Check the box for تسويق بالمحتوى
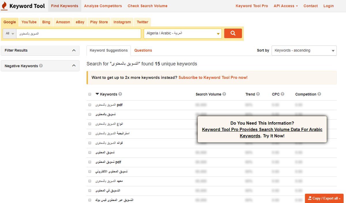 pyautogui.click(x=90, y=114)
